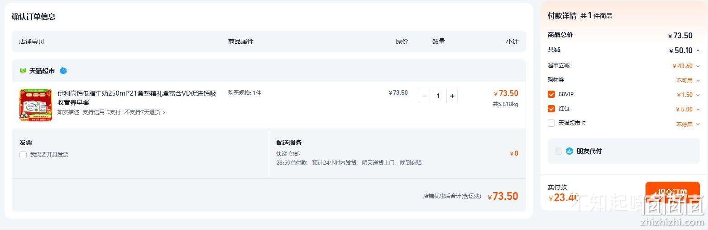Click the 快递 包邮 delivery text
The image size is (708, 230).
[288, 154]
